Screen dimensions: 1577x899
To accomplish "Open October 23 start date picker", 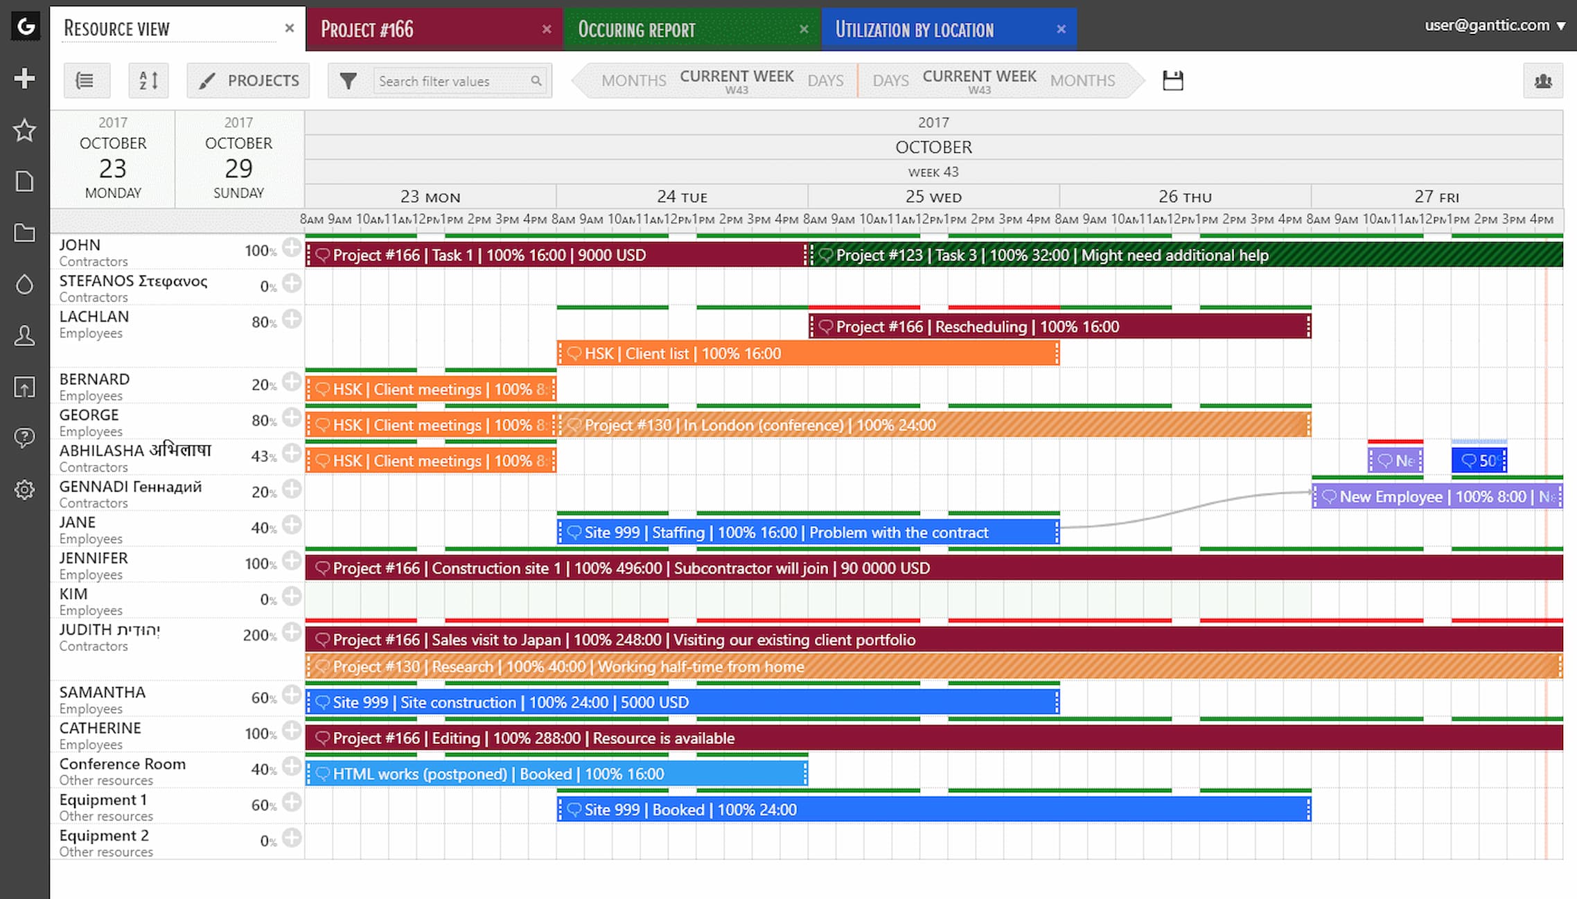I will [113, 159].
